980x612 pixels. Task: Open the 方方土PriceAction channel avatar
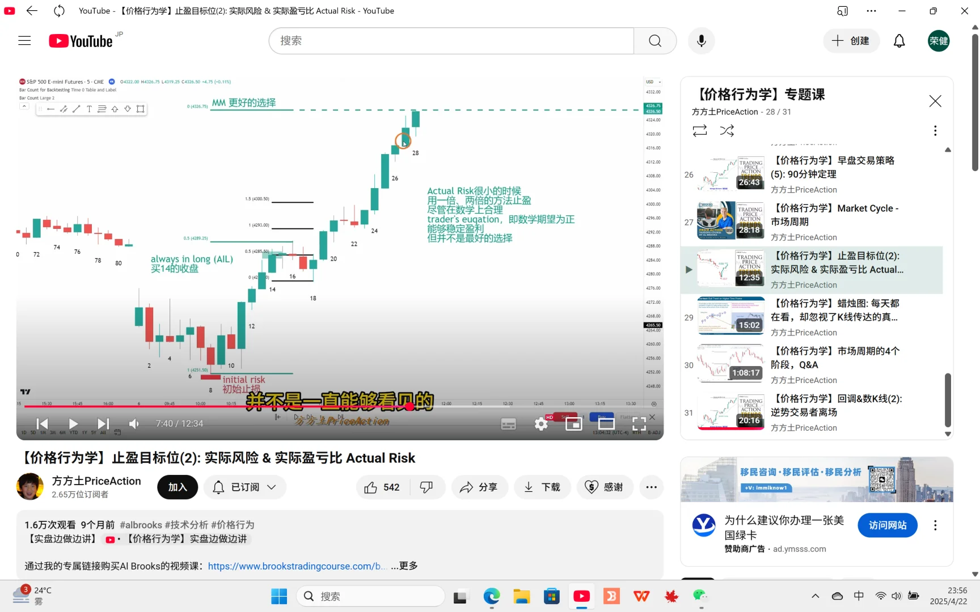[30, 487]
